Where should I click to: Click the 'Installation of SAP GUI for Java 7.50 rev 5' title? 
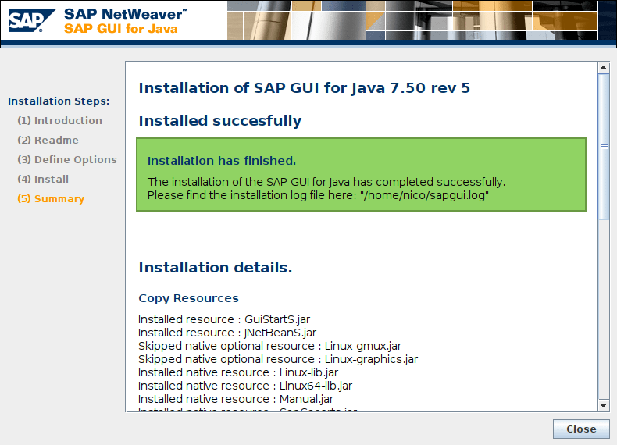point(304,87)
